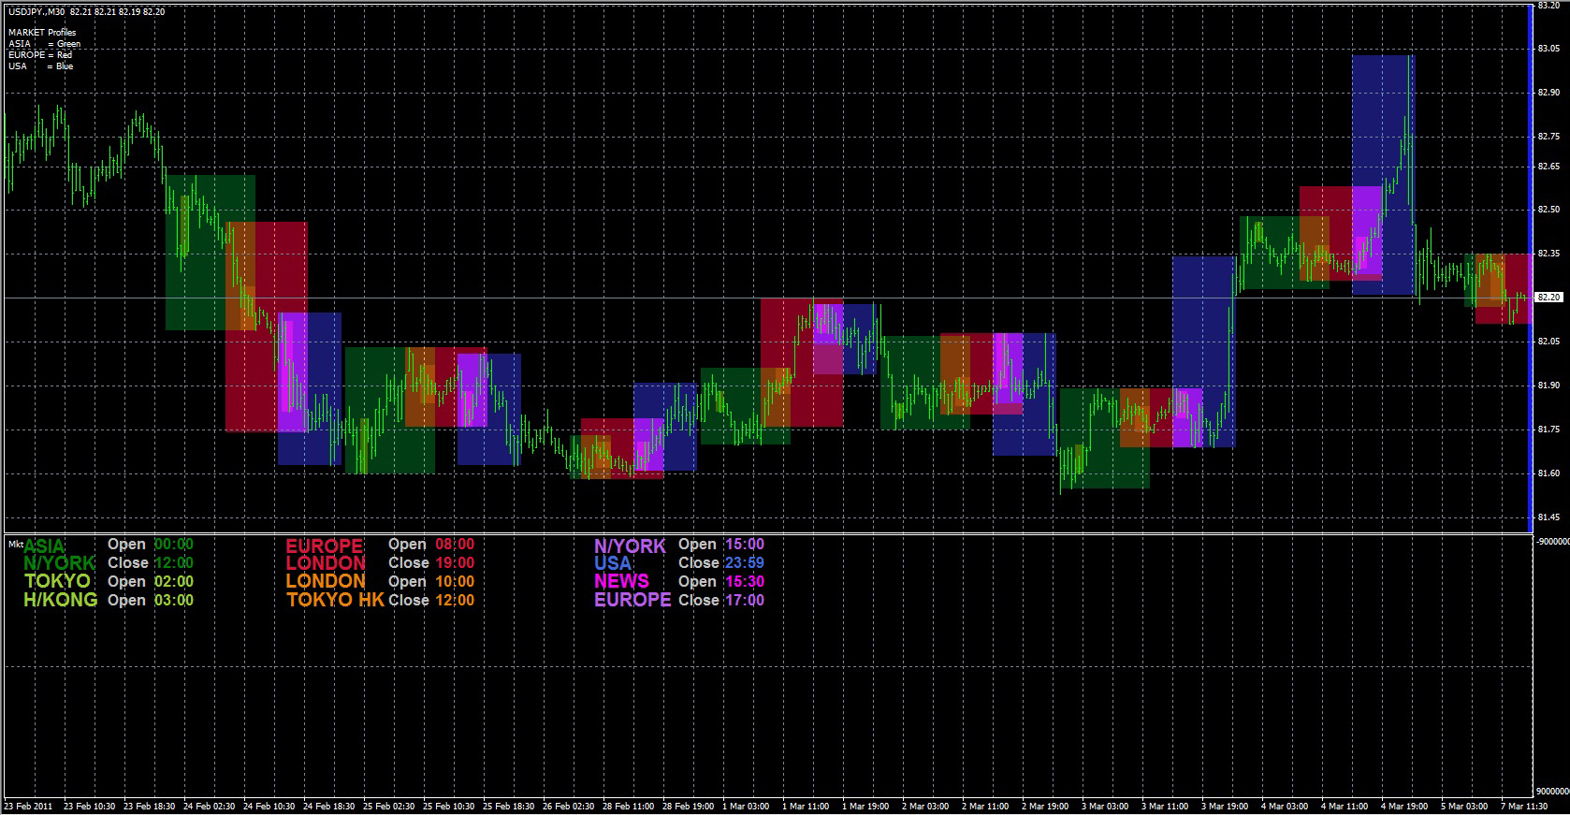Click the USDJPY,M30 chart title text

click(36, 12)
